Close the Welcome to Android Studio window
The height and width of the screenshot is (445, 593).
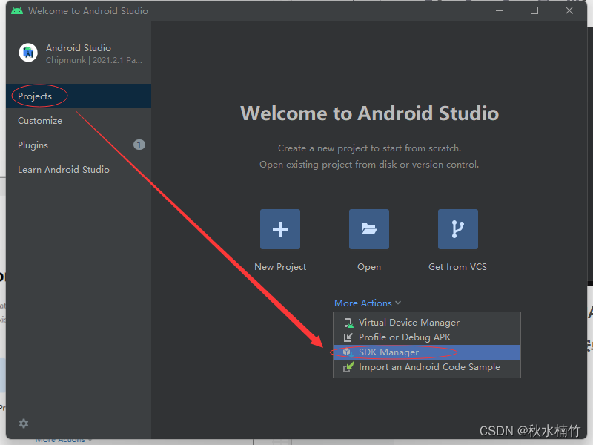coord(569,10)
